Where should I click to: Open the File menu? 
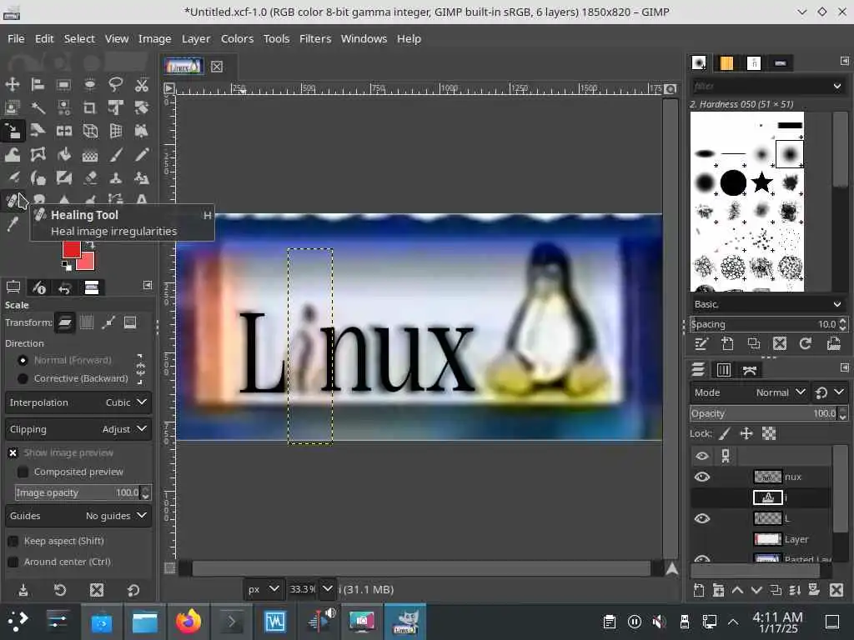click(16, 38)
